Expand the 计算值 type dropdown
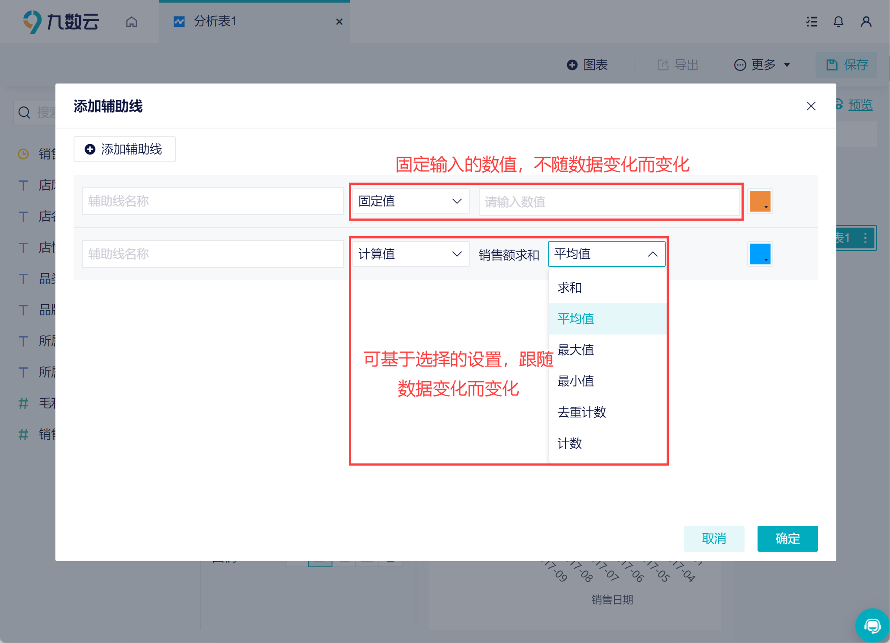Screen dimensions: 890x643 [410, 254]
